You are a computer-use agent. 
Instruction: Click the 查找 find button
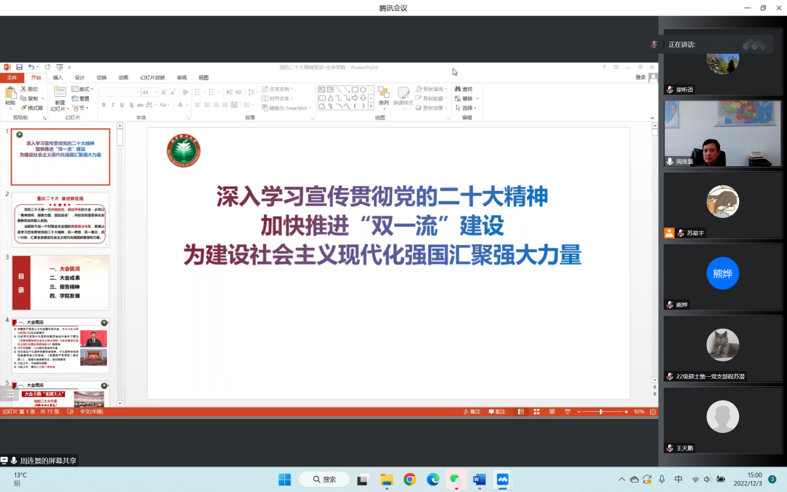(x=463, y=89)
